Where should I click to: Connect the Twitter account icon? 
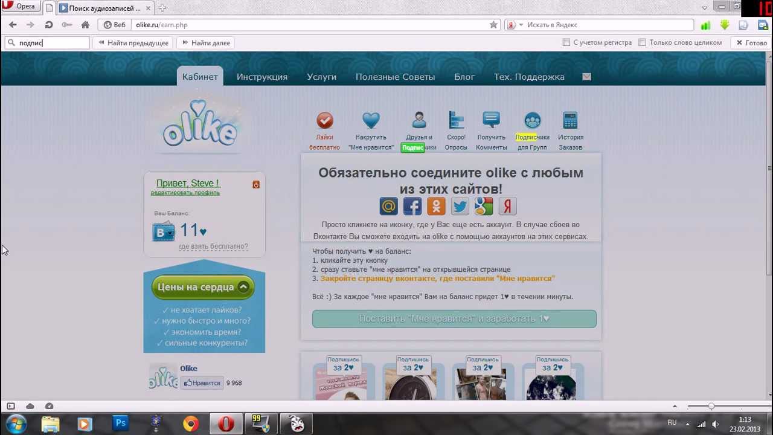click(x=460, y=206)
